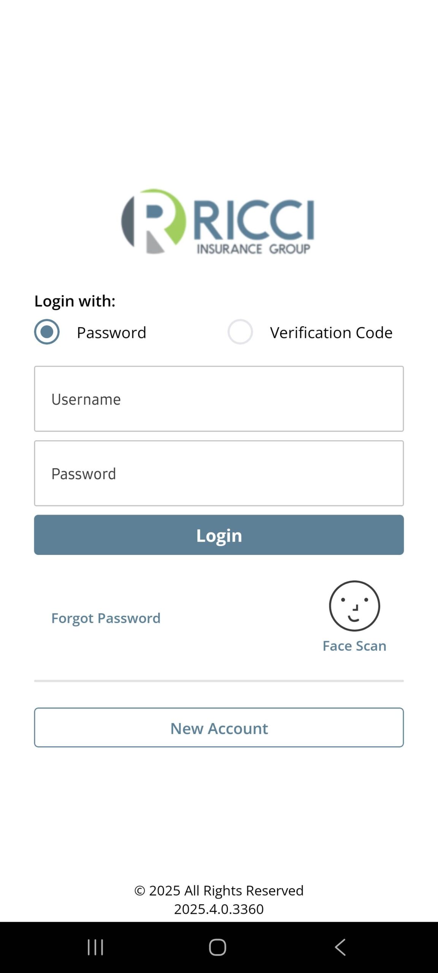Tap the version number 2025.4.0.3360

[x=219, y=909]
